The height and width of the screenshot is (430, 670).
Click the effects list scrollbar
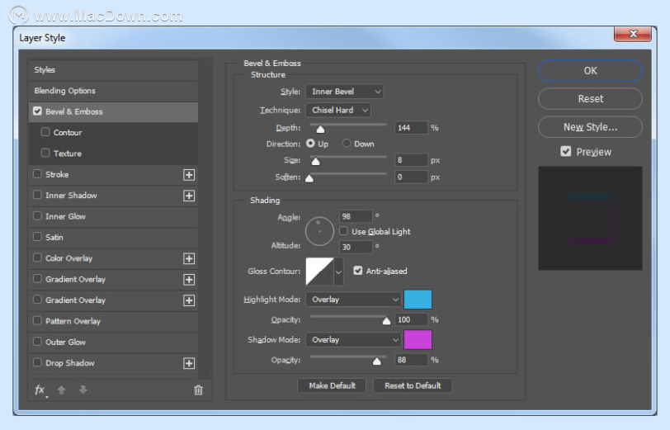coord(206,218)
